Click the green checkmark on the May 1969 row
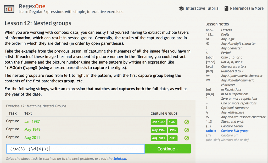This screenshot has width=268, height=163. (187, 130)
